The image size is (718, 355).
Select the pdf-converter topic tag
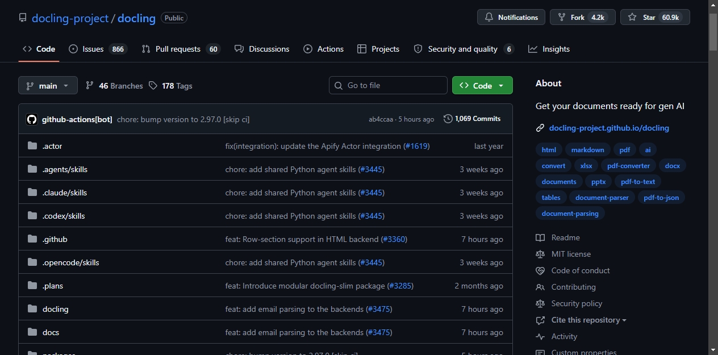(x=628, y=166)
